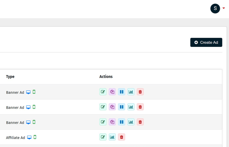
Task: Open the user profile dropdown arrow
Action: [x=224, y=8]
